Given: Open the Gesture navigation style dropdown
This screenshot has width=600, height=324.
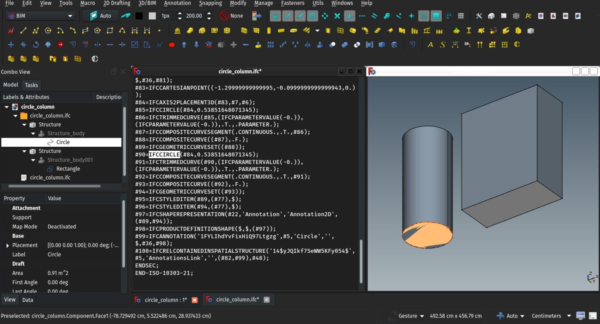Looking at the screenshot, I should [410, 316].
